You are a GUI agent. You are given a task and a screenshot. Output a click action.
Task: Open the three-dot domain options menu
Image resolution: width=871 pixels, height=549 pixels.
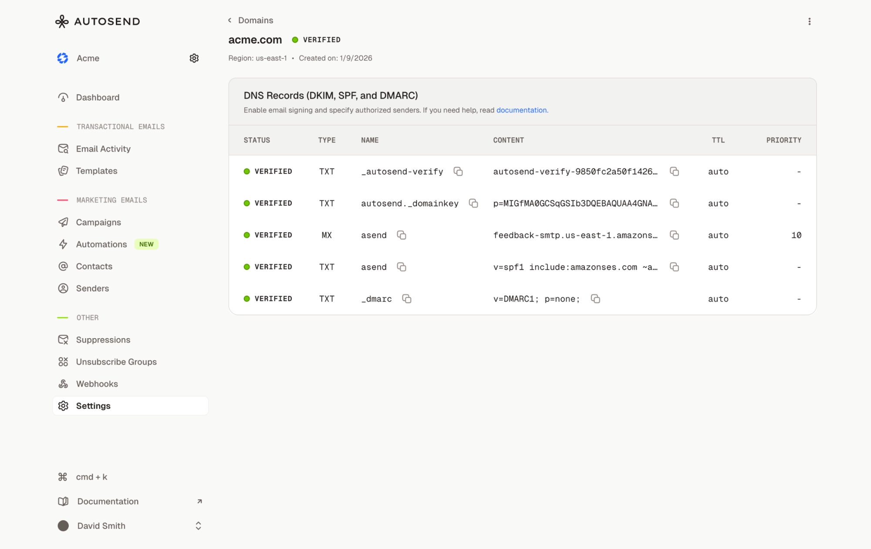[x=809, y=21]
